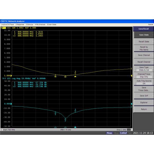Click the Start 760 MHz frequency field
The width and height of the screenshot is (154, 154).
(x=8, y=130)
